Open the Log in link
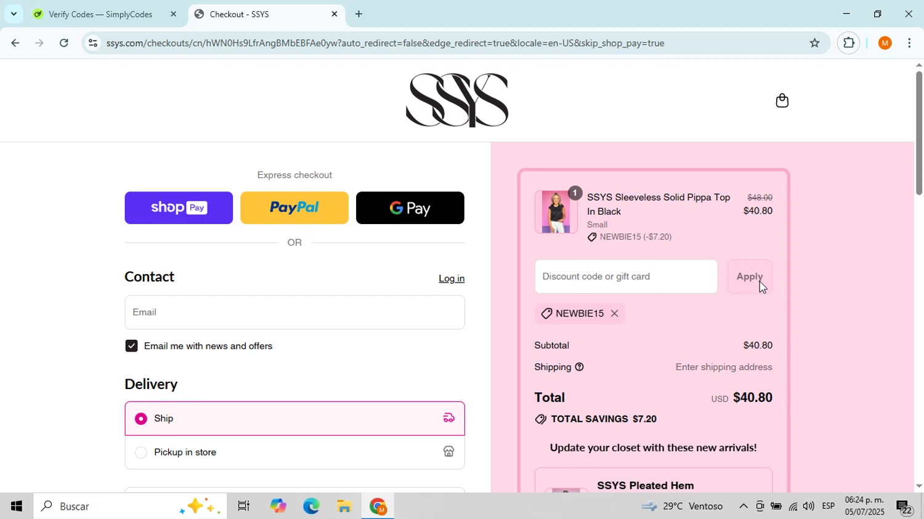 tap(452, 278)
